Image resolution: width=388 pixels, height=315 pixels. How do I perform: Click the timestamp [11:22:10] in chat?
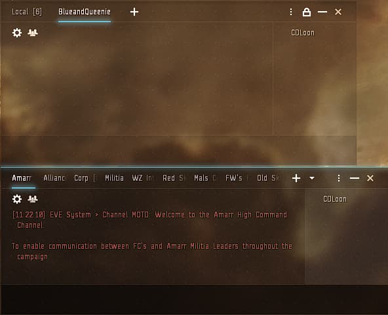(29, 215)
